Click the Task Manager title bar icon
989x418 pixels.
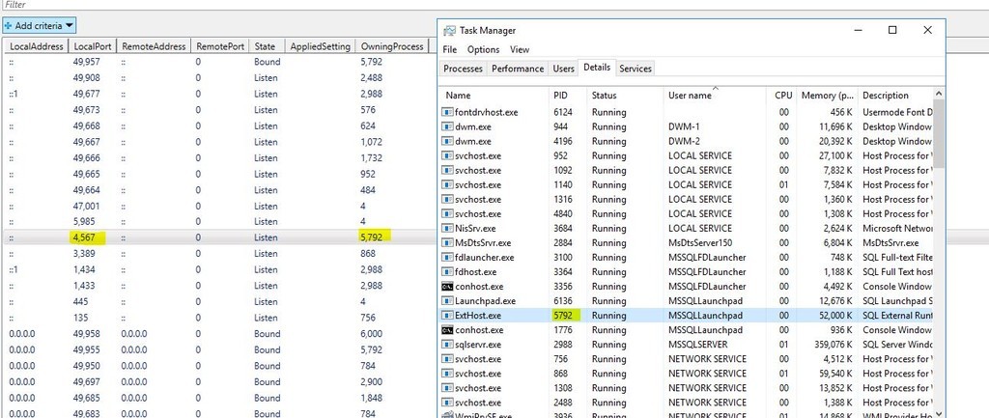(449, 30)
